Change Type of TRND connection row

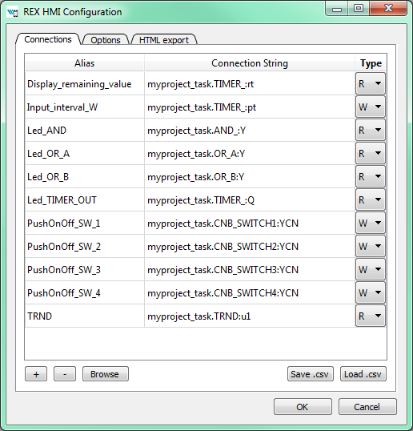(370, 316)
